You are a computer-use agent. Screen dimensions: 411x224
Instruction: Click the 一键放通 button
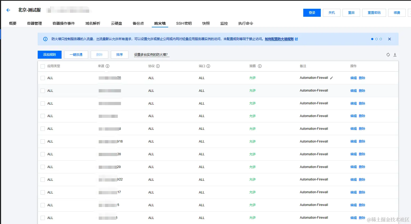pos(76,55)
